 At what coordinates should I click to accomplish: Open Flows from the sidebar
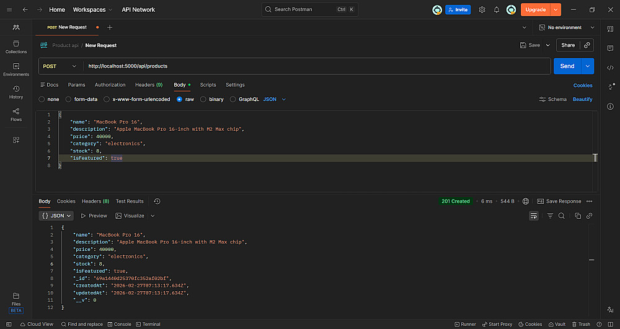(16, 115)
